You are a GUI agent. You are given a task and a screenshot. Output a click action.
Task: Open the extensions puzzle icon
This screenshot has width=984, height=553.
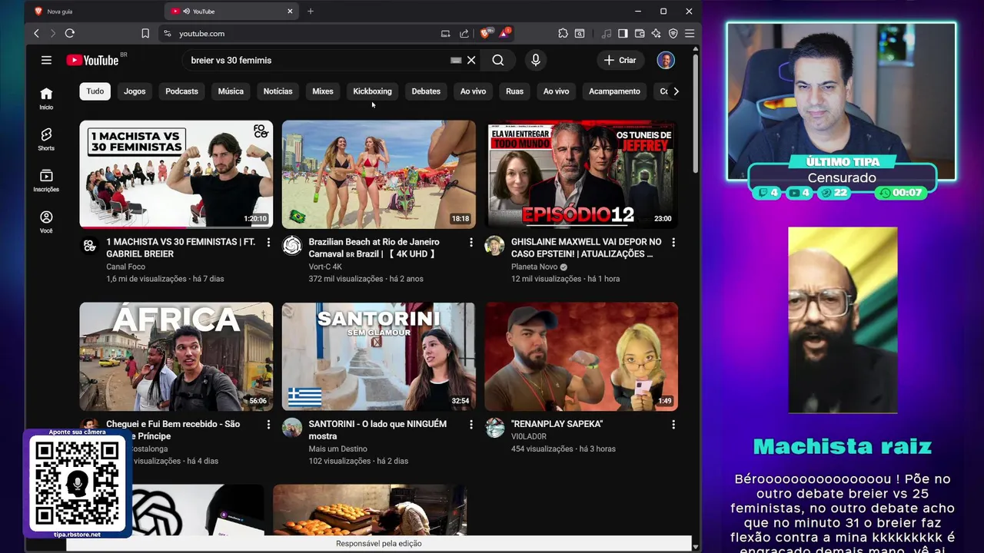563,33
